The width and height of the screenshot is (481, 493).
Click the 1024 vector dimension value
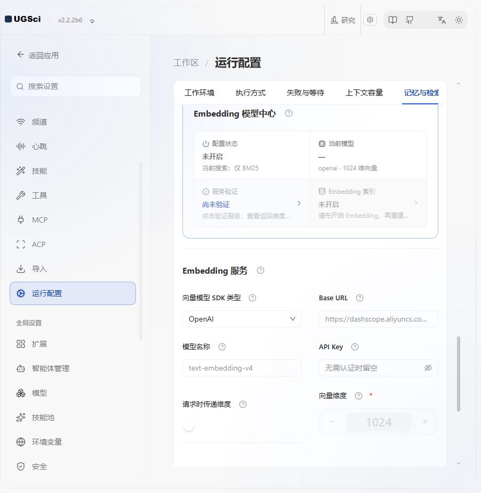click(x=379, y=422)
